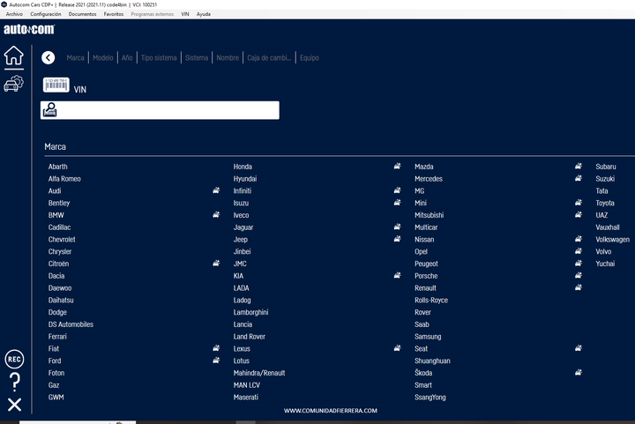Choose Volkswagen in the Marca list
This screenshot has height=424, width=635.
(x=612, y=240)
